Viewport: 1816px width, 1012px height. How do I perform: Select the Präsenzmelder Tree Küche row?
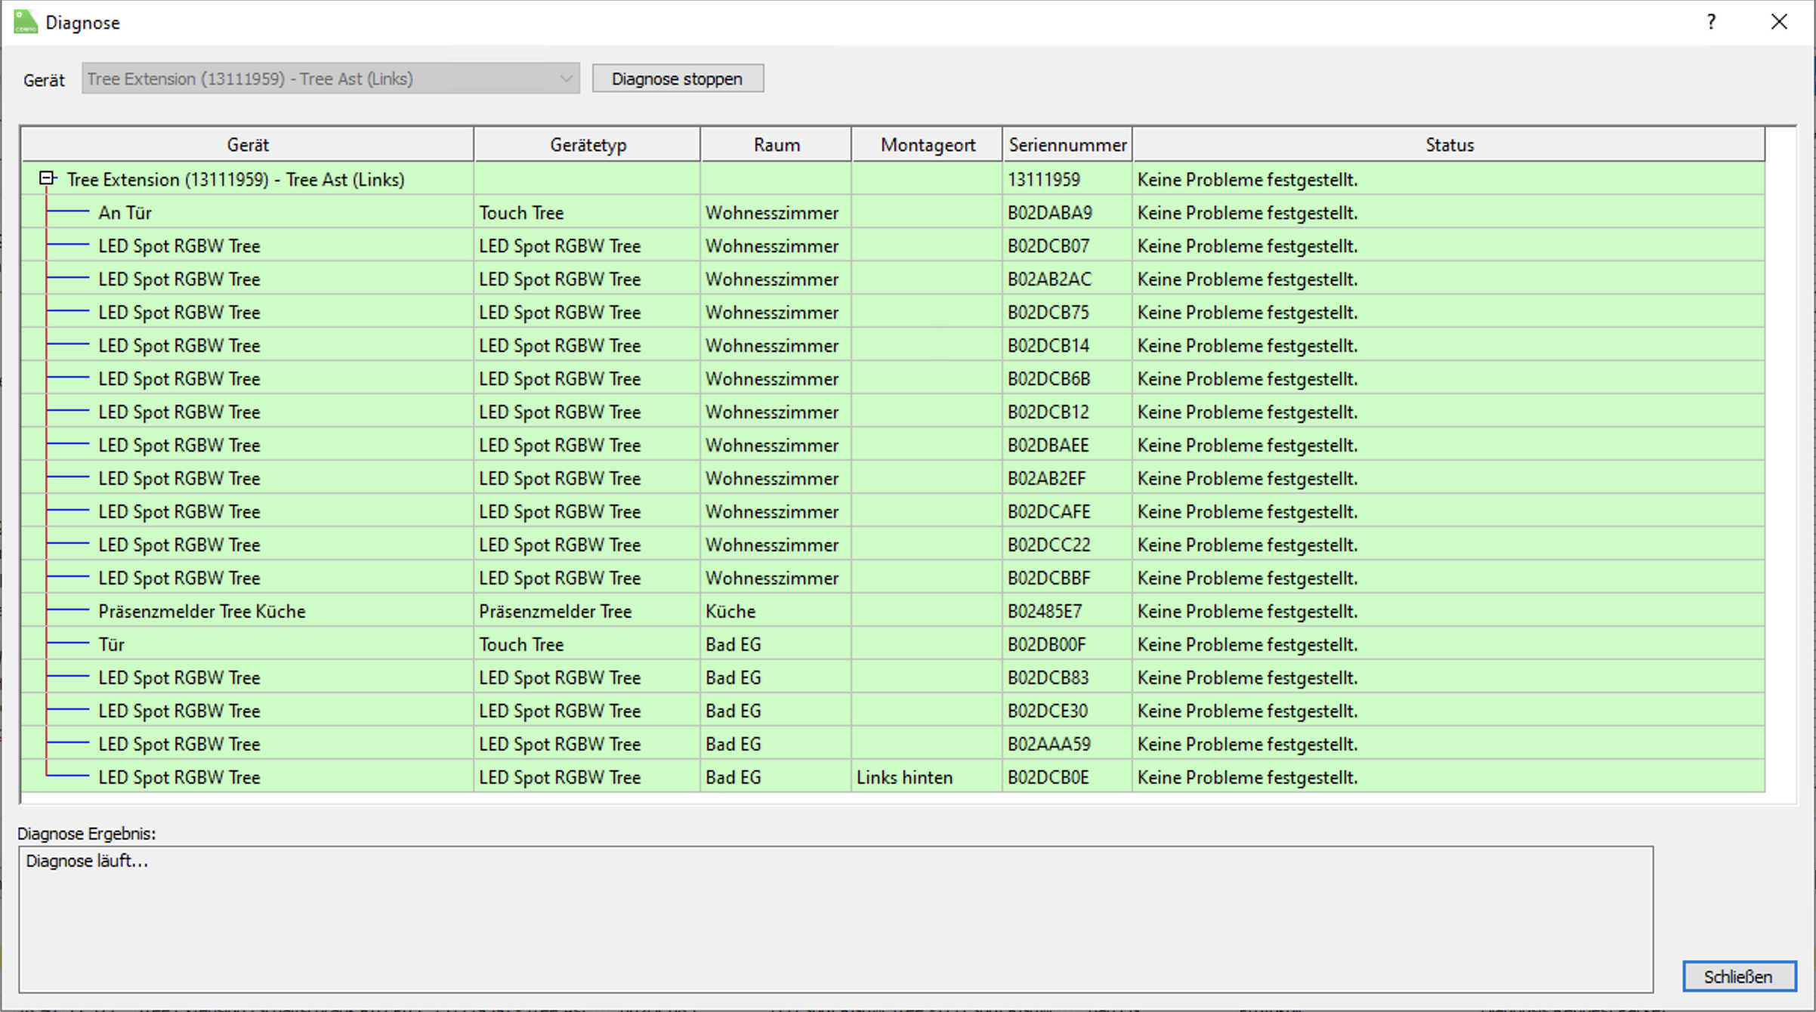(202, 611)
